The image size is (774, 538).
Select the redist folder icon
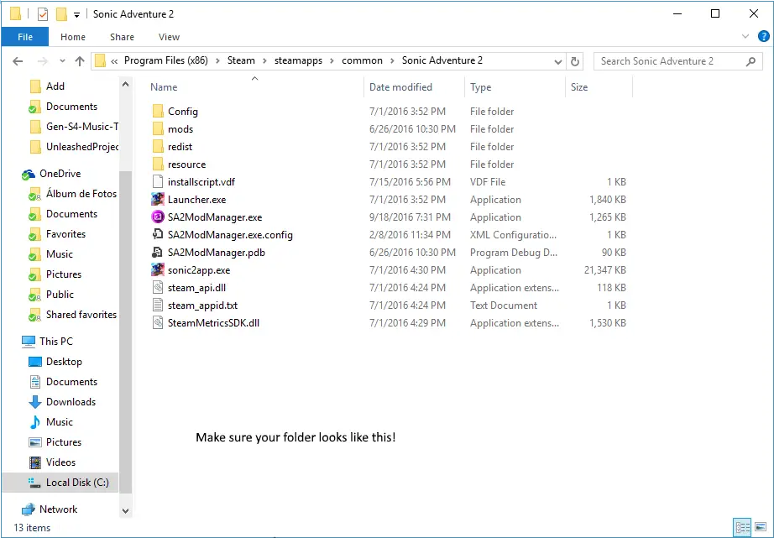click(x=158, y=147)
